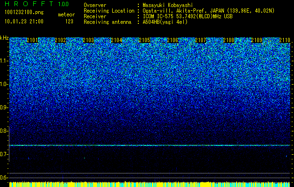The height and width of the screenshot is (187, 294).
Task: Click the 0.8 frequency axis label
Action: (4, 131)
